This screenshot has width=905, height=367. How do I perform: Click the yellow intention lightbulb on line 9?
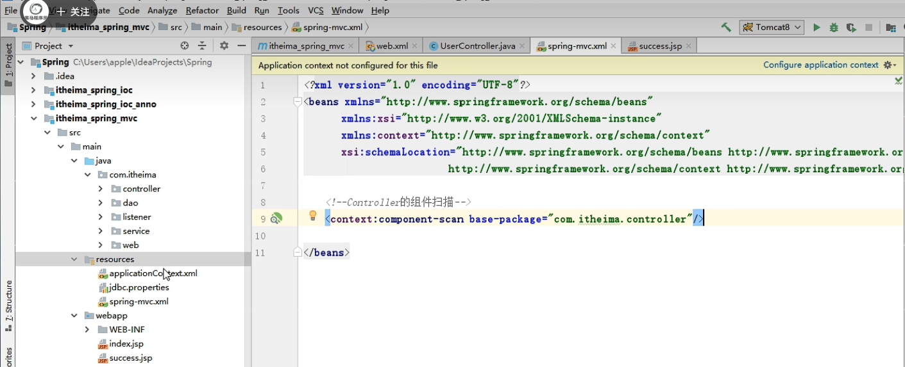[313, 216]
